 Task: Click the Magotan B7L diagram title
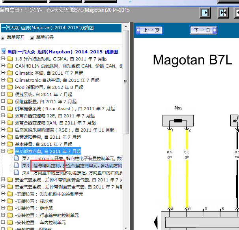tap(193, 60)
